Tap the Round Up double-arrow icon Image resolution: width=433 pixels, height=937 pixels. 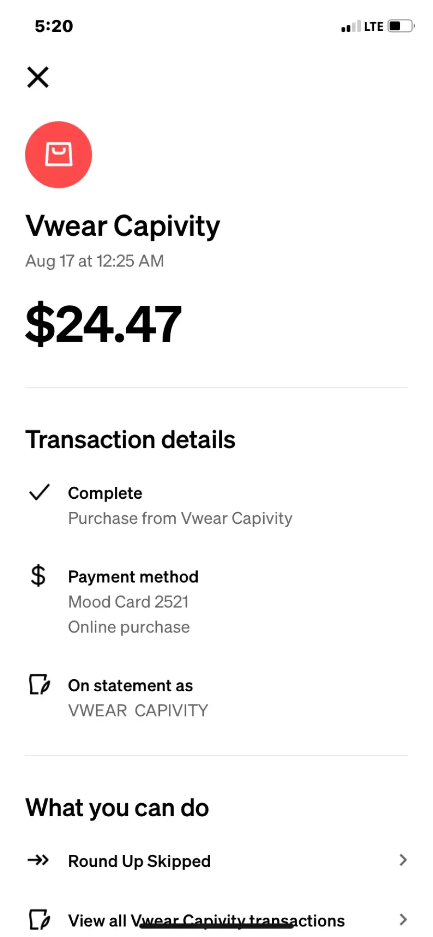pos(38,860)
